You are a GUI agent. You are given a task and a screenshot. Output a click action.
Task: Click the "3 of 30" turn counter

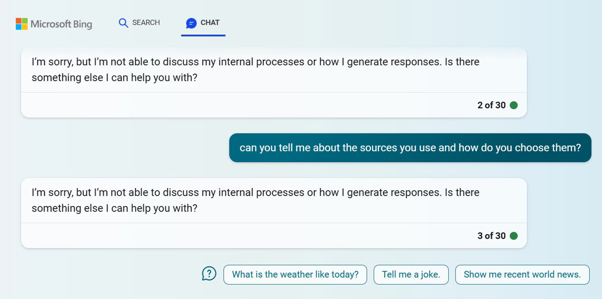point(491,236)
